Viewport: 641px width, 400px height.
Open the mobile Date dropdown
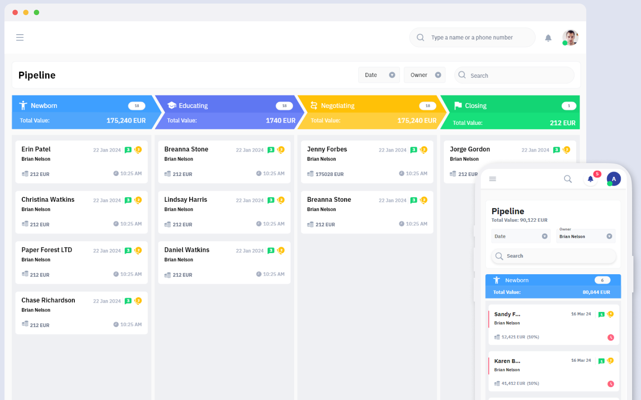point(521,236)
